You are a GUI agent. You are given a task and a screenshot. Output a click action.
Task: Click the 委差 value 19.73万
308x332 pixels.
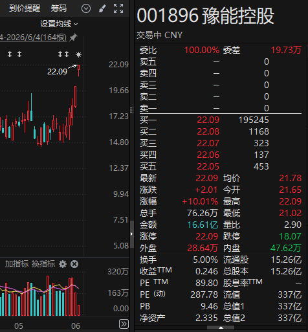[x=286, y=50]
